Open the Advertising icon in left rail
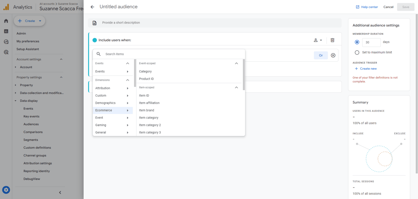Viewport: 418px width, 199px height. [x=6, y=52]
